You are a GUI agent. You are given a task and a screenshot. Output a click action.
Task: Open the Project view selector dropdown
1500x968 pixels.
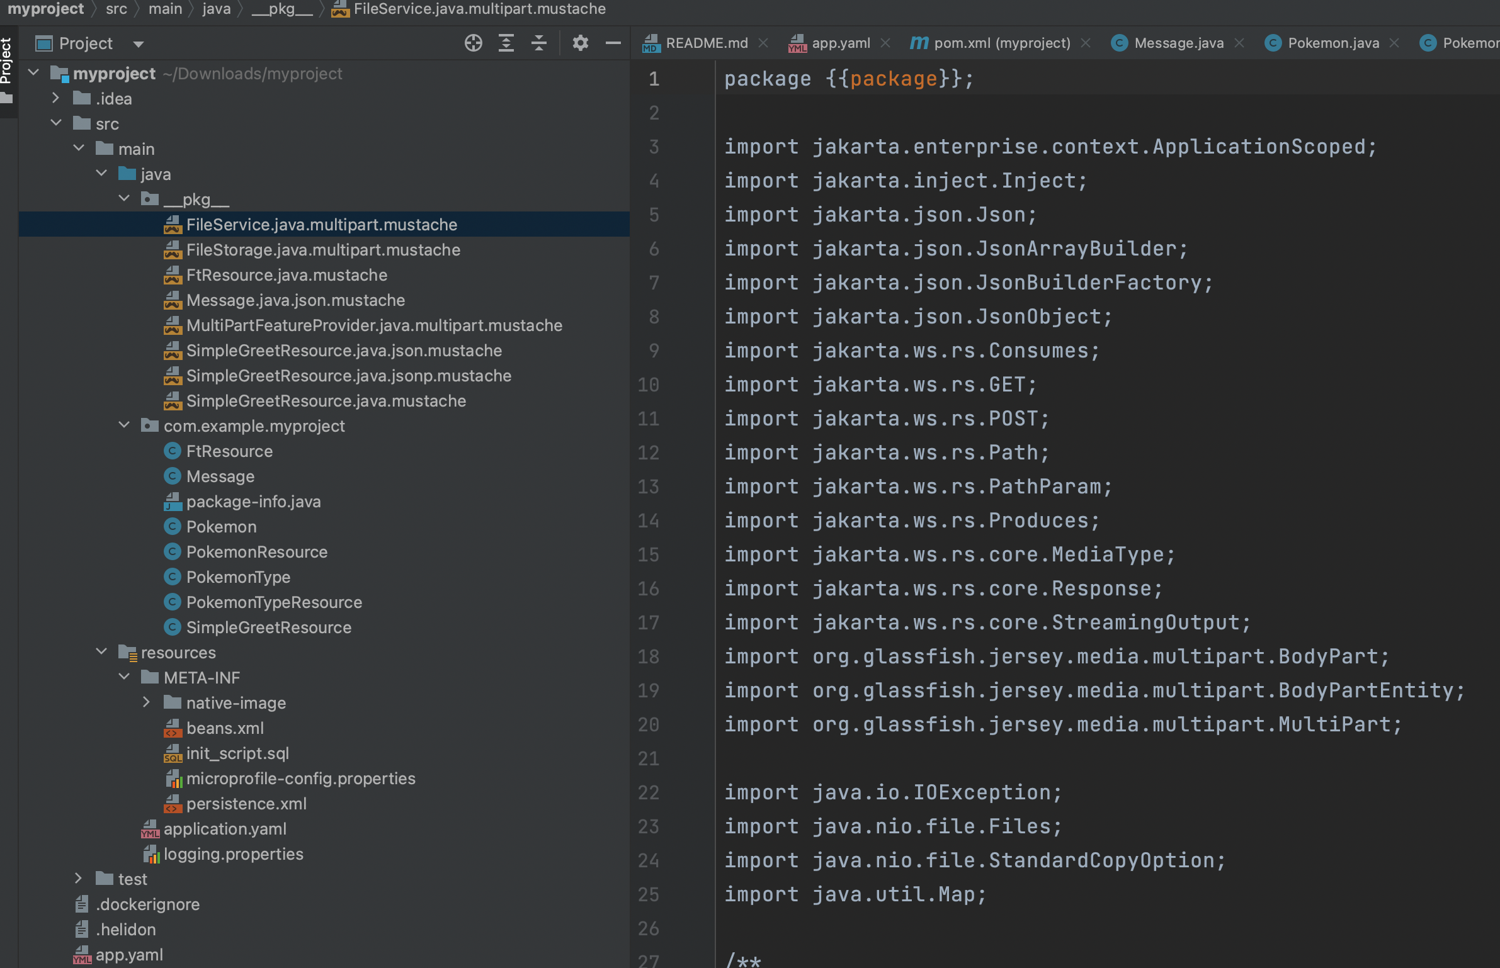click(138, 43)
